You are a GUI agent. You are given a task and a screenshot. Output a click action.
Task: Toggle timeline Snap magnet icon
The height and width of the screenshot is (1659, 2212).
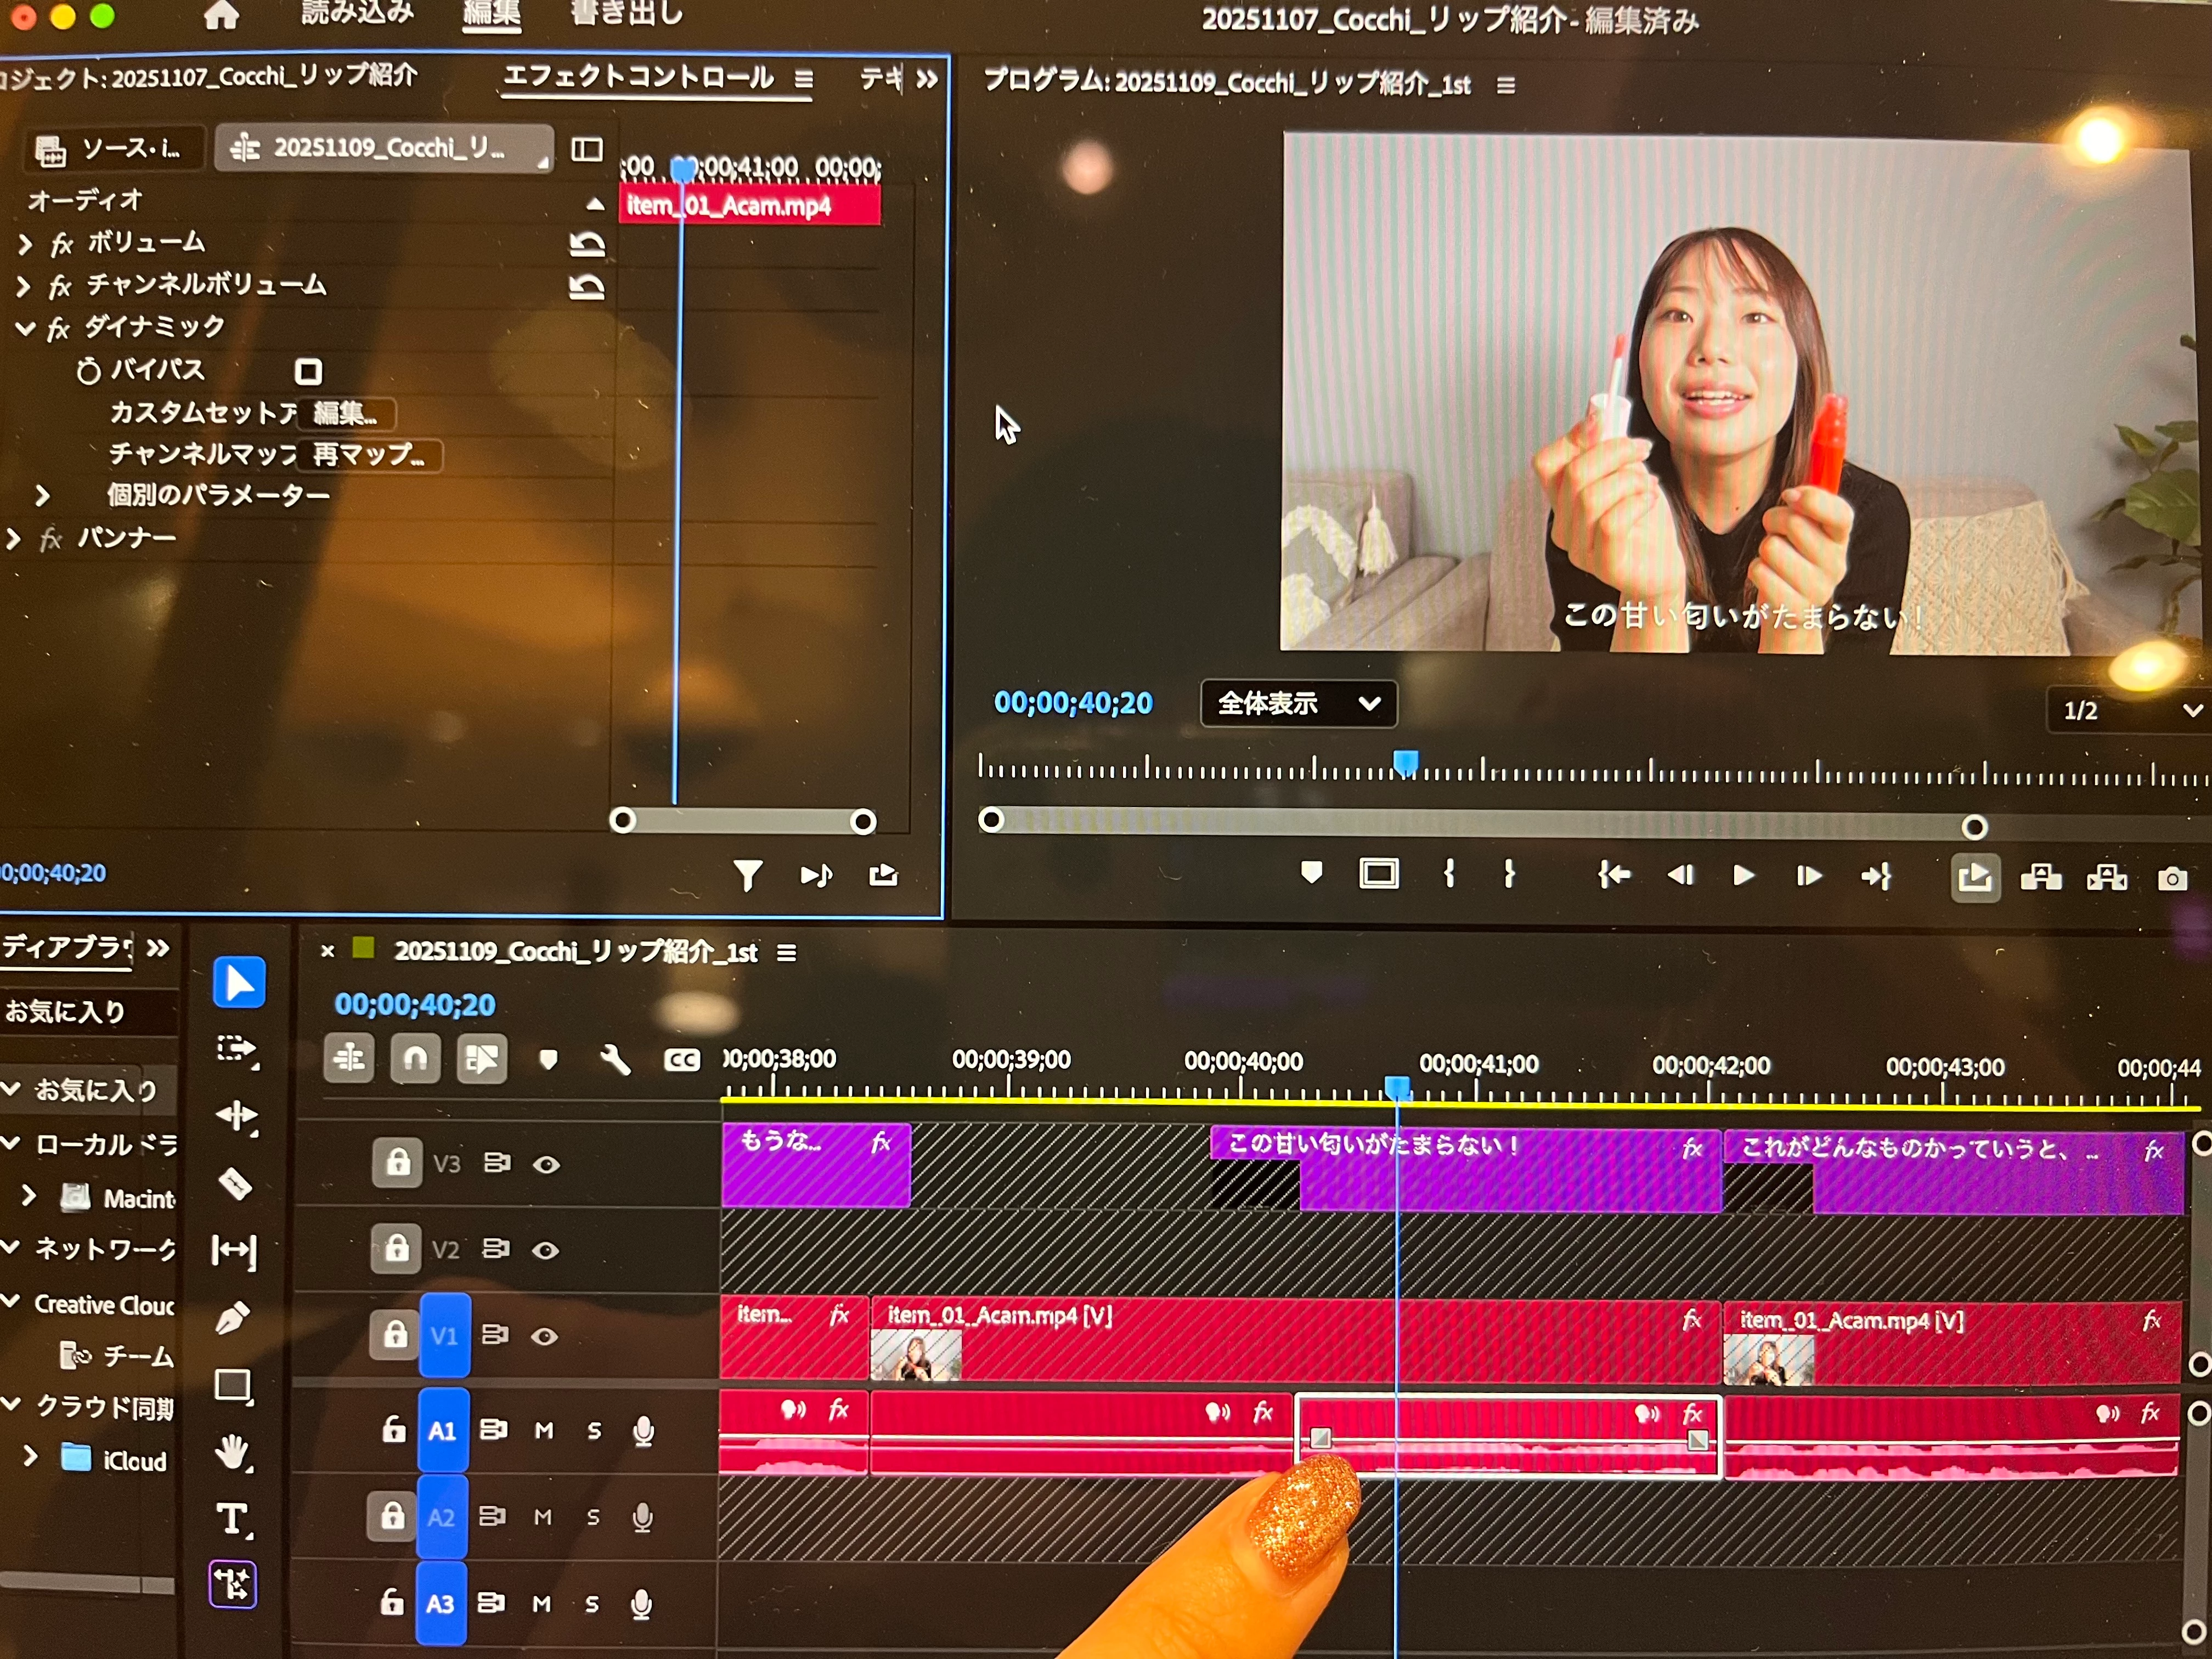415,1058
